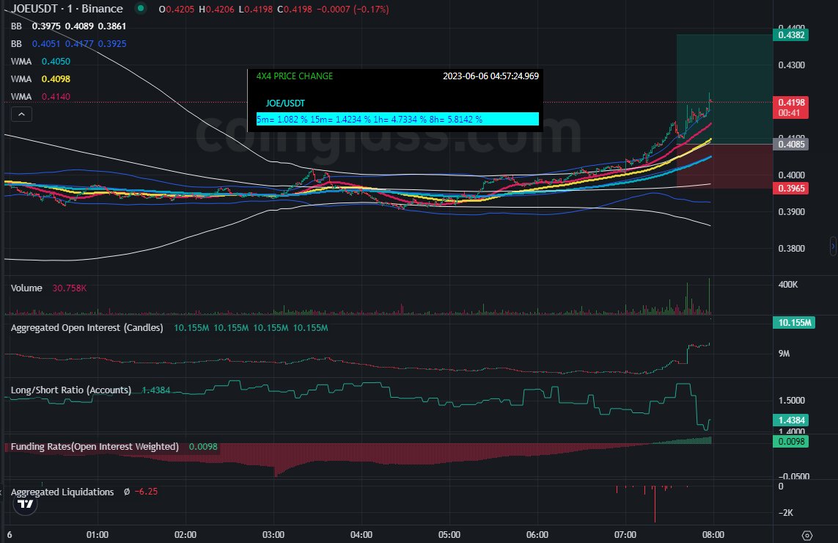Viewport: 838px width, 543px height.
Task: Click the 07:00 label on the time axis
Action: [x=625, y=535]
